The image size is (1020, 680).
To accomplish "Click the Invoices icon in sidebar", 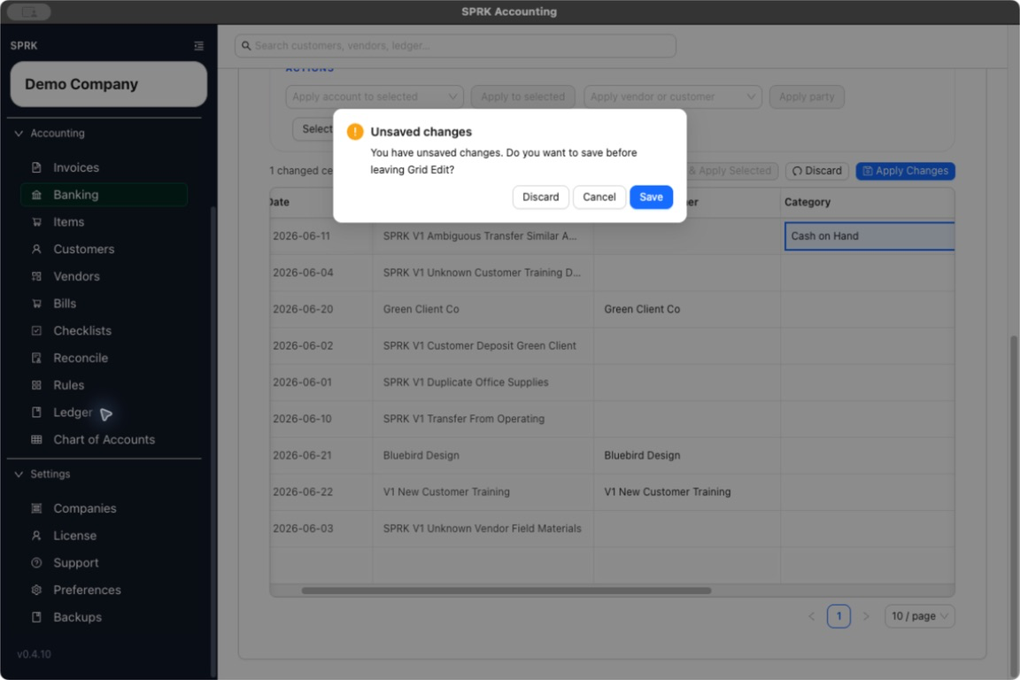I will coord(36,167).
